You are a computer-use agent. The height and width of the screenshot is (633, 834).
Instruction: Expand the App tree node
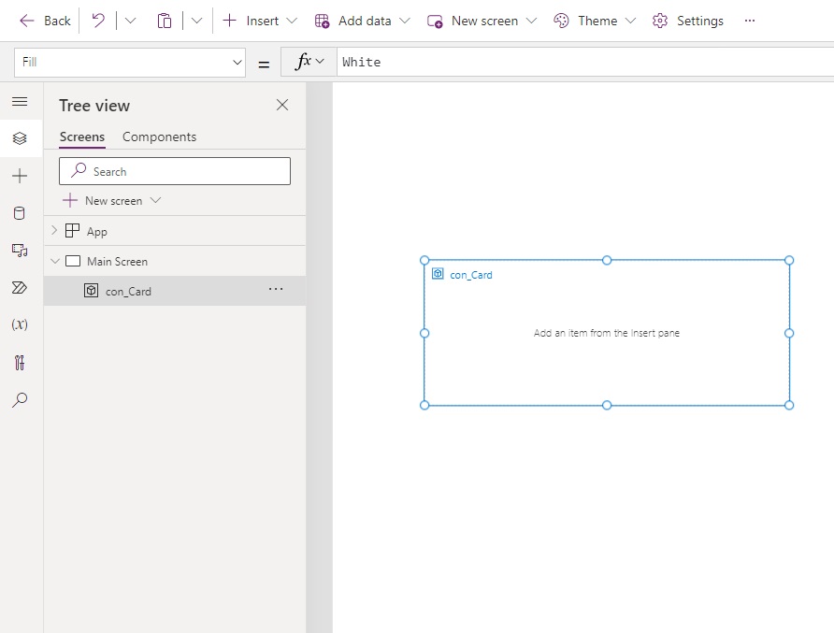tap(54, 231)
